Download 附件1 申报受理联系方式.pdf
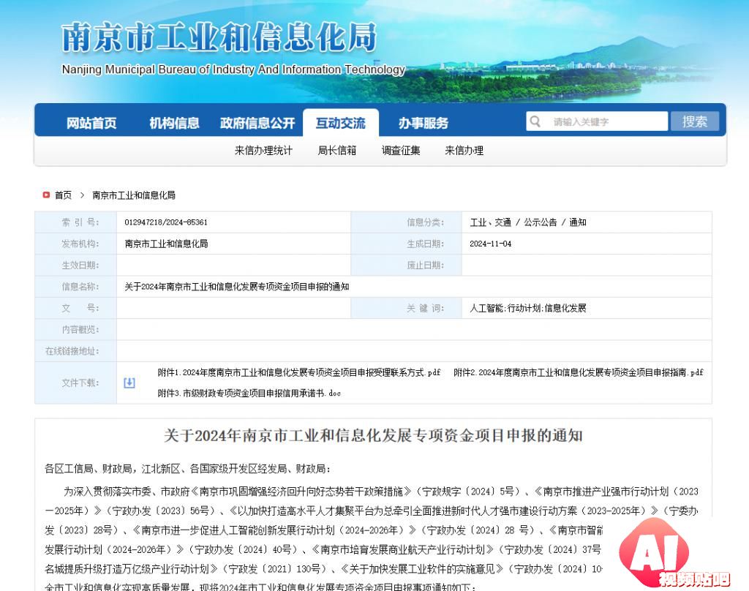749x591 pixels. point(299,372)
